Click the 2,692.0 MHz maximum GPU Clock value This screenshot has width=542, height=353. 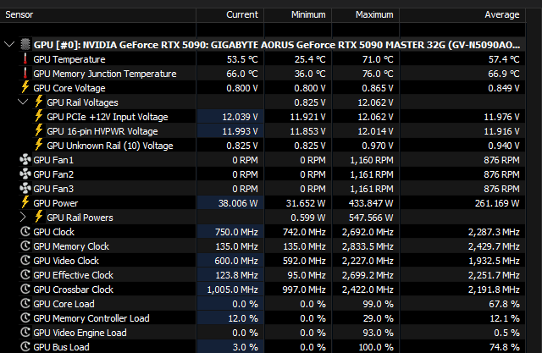[x=368, y=232]
